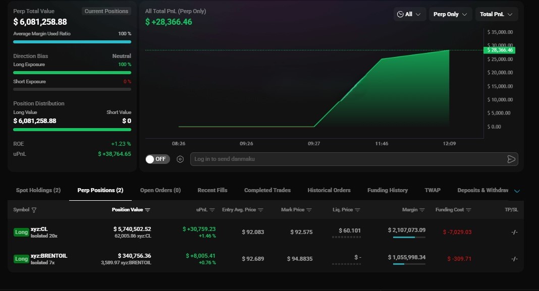Open the All time range dropdown
539x291 pixels.
click(409, 14)
